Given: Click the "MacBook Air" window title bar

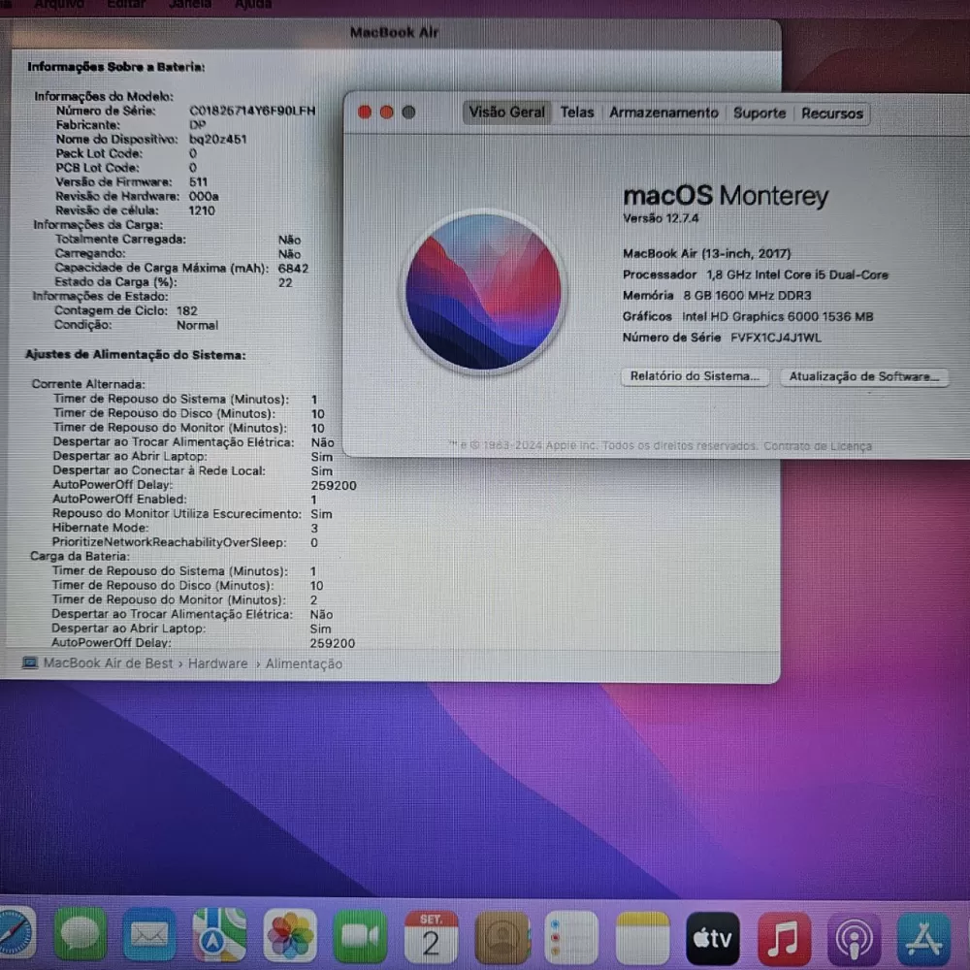Looking at the screenshot, I should [x=394, y=32].
